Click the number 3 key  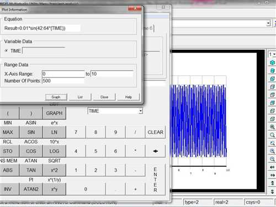point(115,170)
